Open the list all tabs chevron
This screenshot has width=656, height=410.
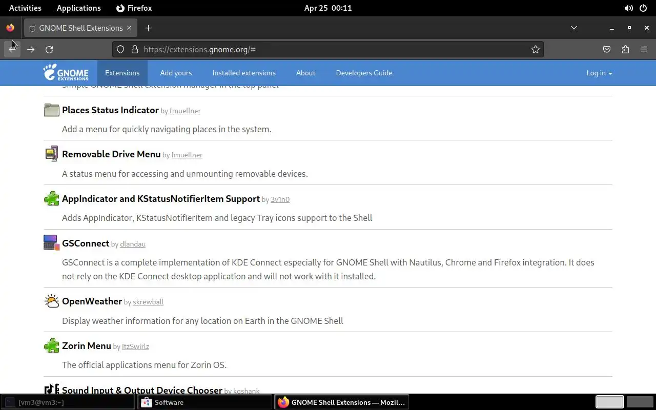pyautogui.click(x=574, y=28)
